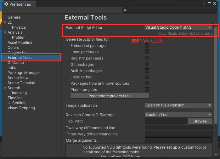Click the Tool Path input field
This screenshot has height=159, width=220.
(166, 121)
